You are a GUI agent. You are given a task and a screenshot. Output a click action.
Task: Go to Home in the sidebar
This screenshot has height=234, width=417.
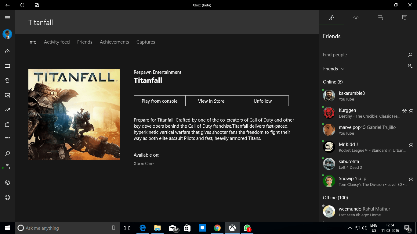coord(7,51)
